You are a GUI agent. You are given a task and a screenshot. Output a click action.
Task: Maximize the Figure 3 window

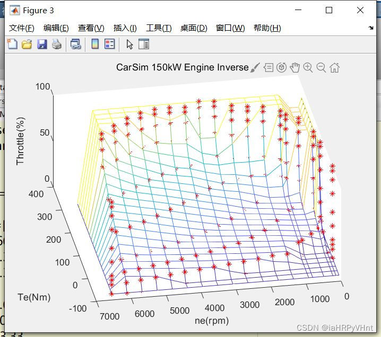[x=329, y=10]
